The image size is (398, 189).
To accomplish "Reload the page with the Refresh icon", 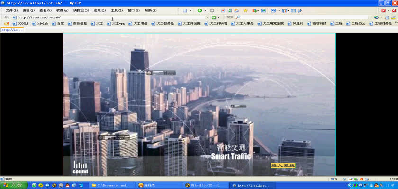I will tap(230, 10).
